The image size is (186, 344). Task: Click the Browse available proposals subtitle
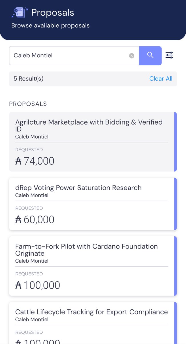[50, 26]
